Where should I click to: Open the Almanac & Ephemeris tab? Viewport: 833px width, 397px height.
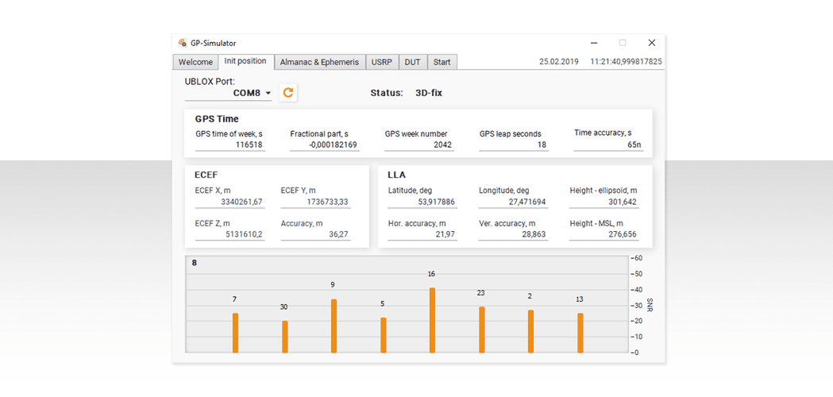[319, 62]
